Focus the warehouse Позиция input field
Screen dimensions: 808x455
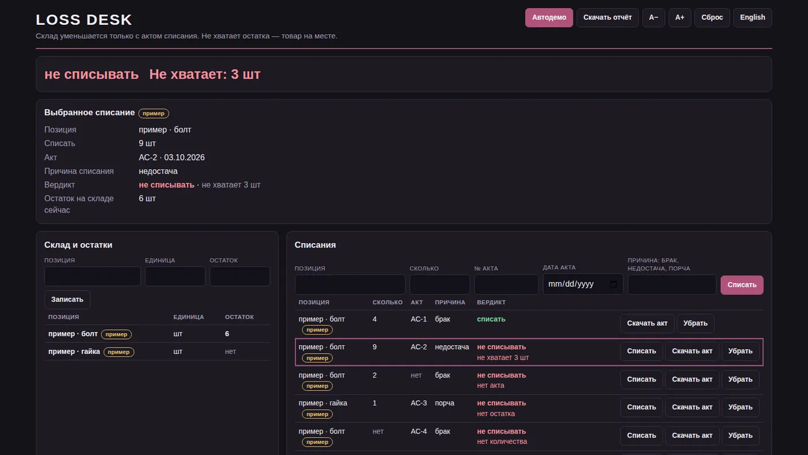click(x=92, y=276)
